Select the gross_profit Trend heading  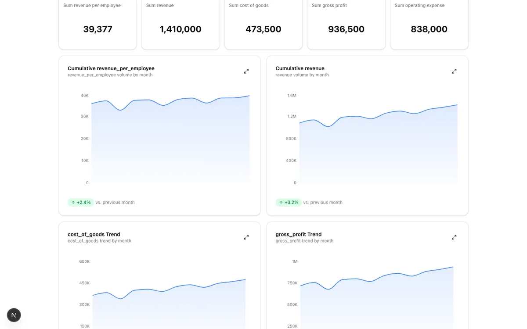click(299, 234)
